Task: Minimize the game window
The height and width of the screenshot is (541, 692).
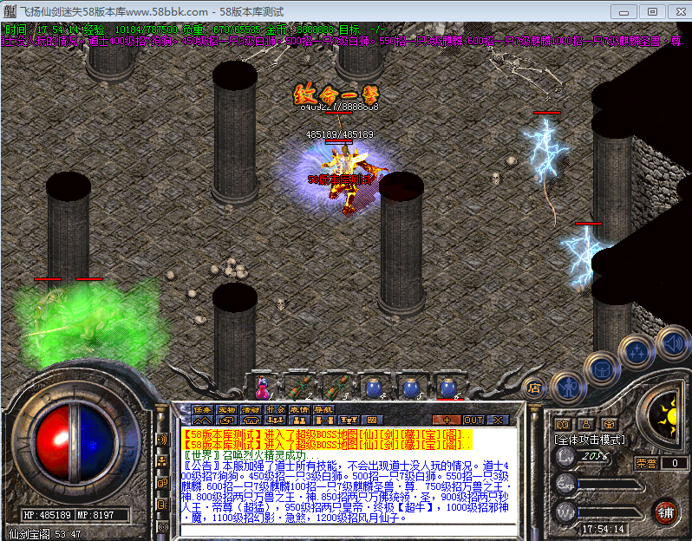Action: click(x=623, y=12)
